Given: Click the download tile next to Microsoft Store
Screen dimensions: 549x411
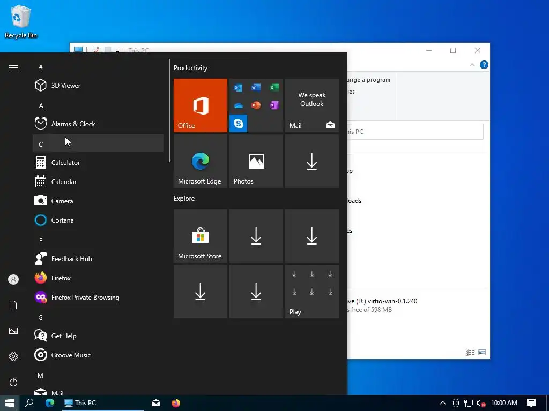Looking at the screenshot, I should [x=256, y=236].
